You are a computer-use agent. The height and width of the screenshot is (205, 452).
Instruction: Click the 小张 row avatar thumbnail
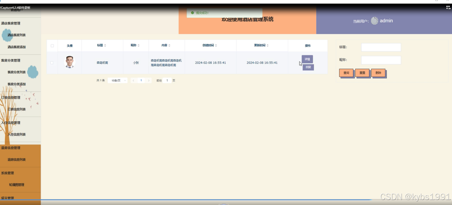[70, 62]
